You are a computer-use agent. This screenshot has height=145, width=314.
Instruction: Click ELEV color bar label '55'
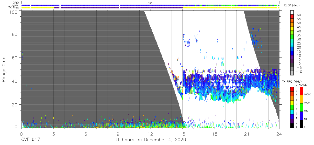(299, 19)
